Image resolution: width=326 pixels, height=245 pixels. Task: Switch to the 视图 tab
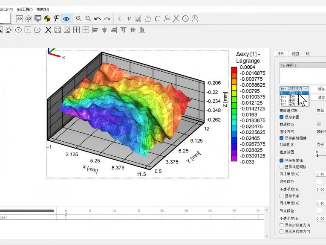point(295,54)
